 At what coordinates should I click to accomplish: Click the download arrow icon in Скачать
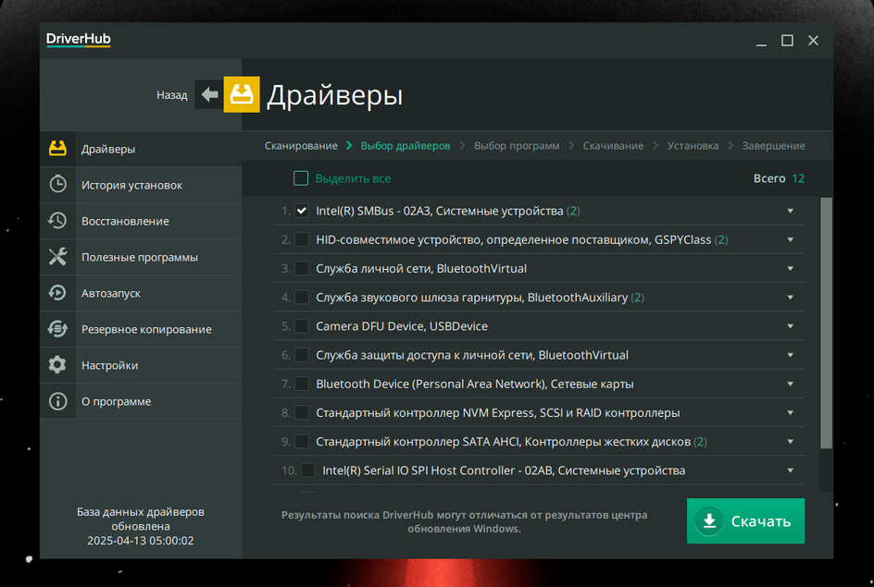coord(709,520)
